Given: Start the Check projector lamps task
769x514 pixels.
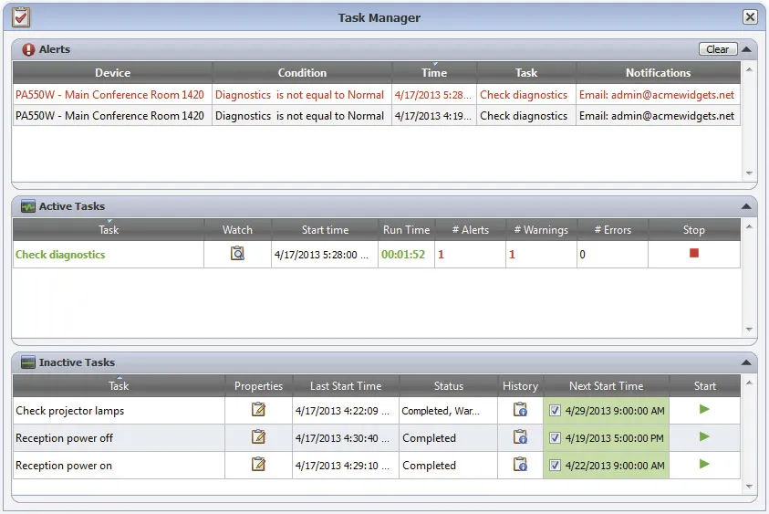Looking at the screenshot, I should point(704,409).
